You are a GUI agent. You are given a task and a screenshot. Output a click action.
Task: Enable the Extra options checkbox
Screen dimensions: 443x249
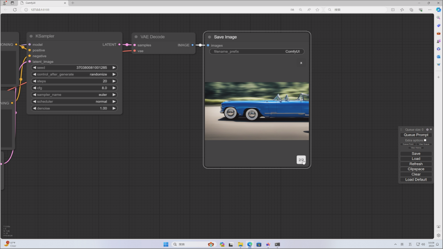tap(425, 140)
